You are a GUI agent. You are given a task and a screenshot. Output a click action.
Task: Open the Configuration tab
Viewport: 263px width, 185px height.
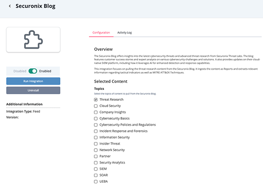click(x=101, y=32)
